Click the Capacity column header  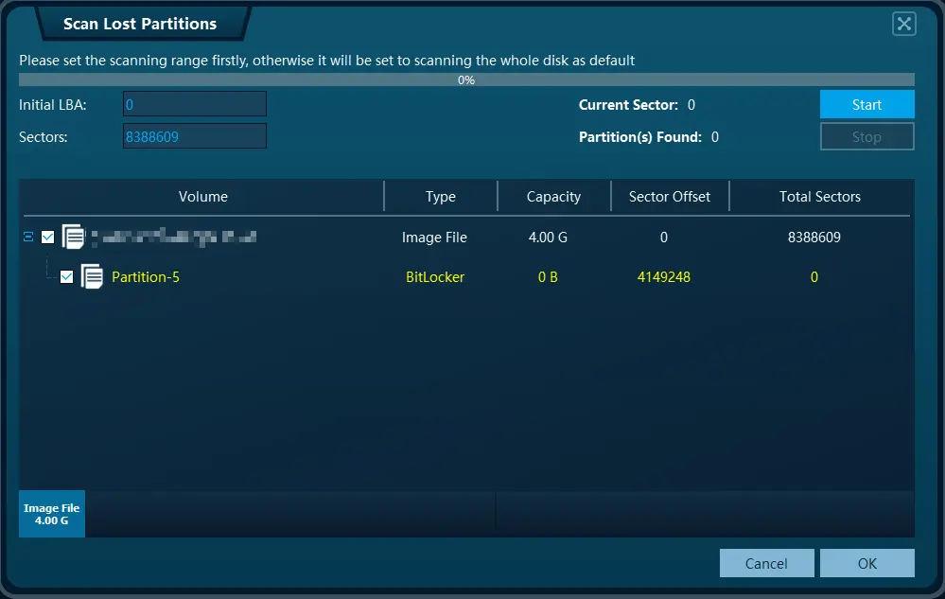[x=553, y=196]
